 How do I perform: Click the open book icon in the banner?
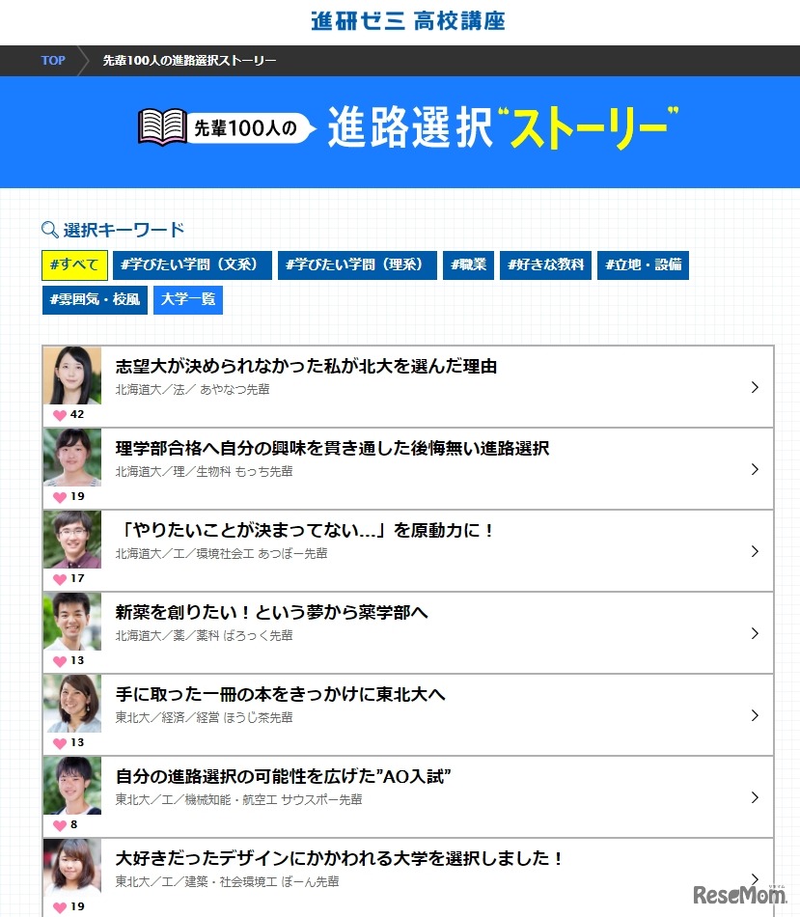[x=162, y=124]
